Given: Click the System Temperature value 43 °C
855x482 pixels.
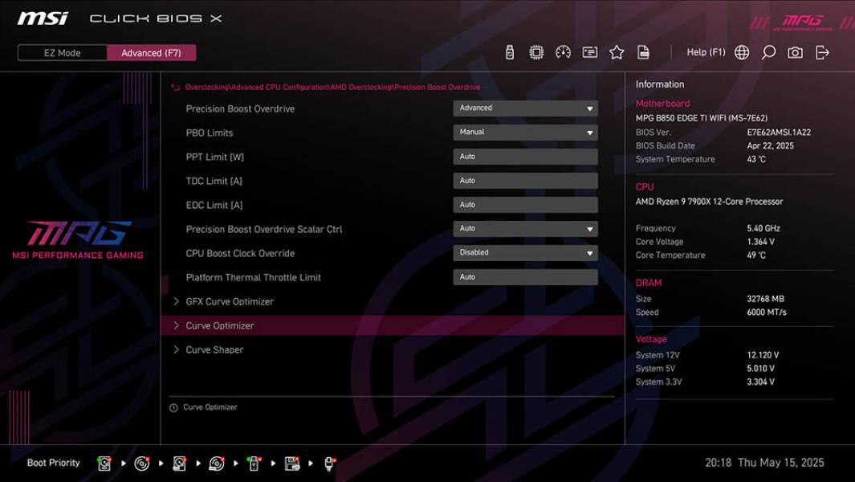Looking at the screenshot, I should pyautogui.click(x=756, y=159).
